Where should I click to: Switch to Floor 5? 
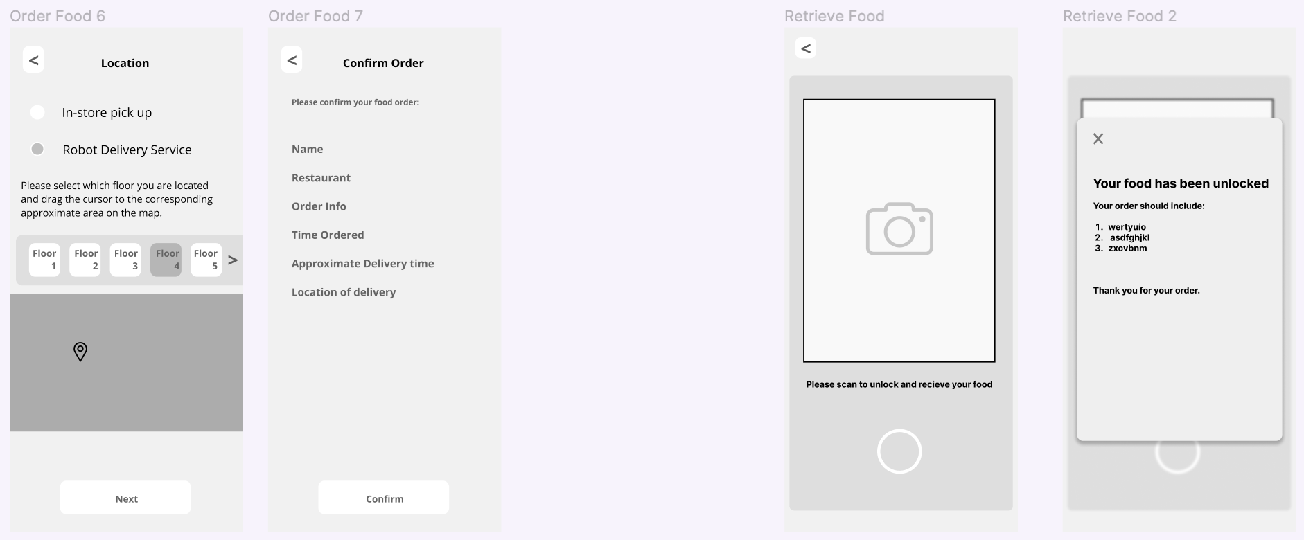tap(206, 260)
